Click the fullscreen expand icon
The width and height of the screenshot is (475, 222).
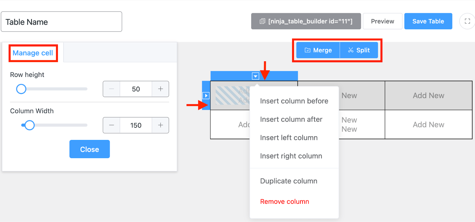[x=467, y=21]
